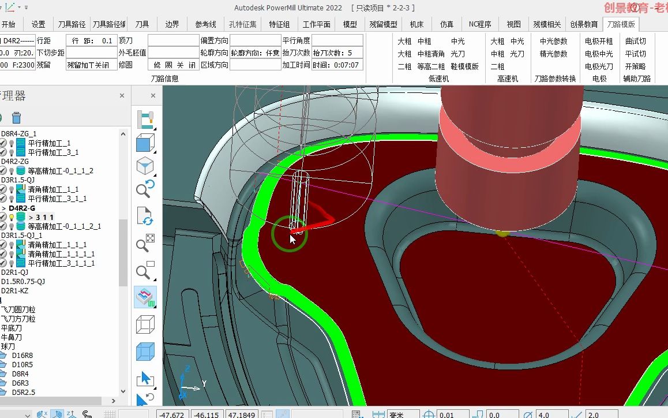Image resolution: width=668 pixels, height=418 pixels.
Task: Select the D2R1-QJ toolpath folder
Action: (14, 272)
